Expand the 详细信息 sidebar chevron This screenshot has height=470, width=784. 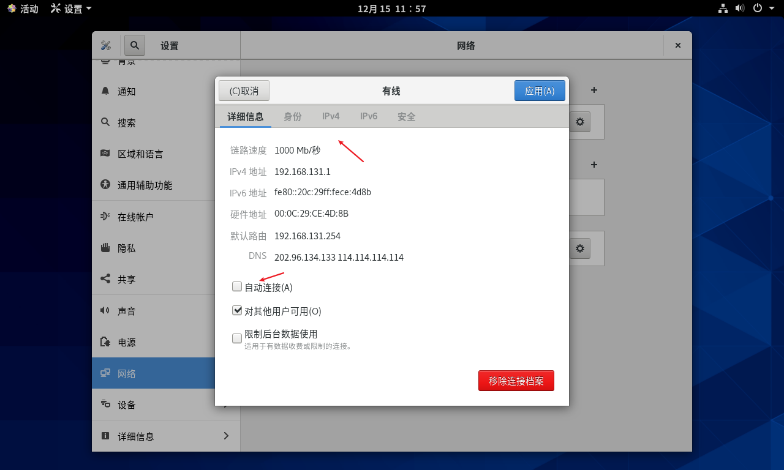pos(226,436)
